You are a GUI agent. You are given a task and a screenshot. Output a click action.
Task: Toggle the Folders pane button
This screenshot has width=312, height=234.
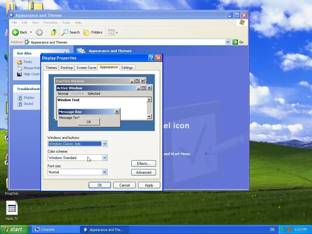tap(93, 32)
